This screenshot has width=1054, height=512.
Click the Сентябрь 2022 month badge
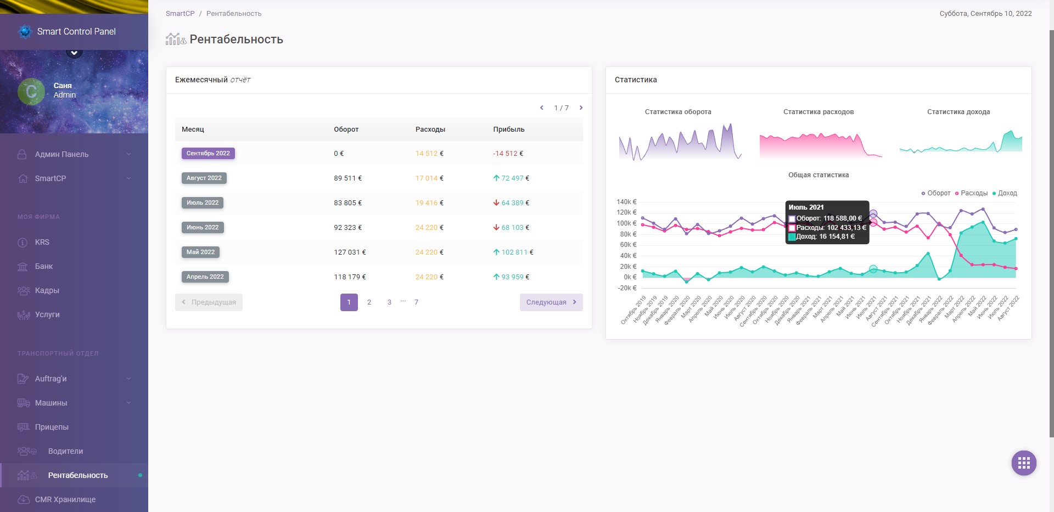tap(208, 153)
